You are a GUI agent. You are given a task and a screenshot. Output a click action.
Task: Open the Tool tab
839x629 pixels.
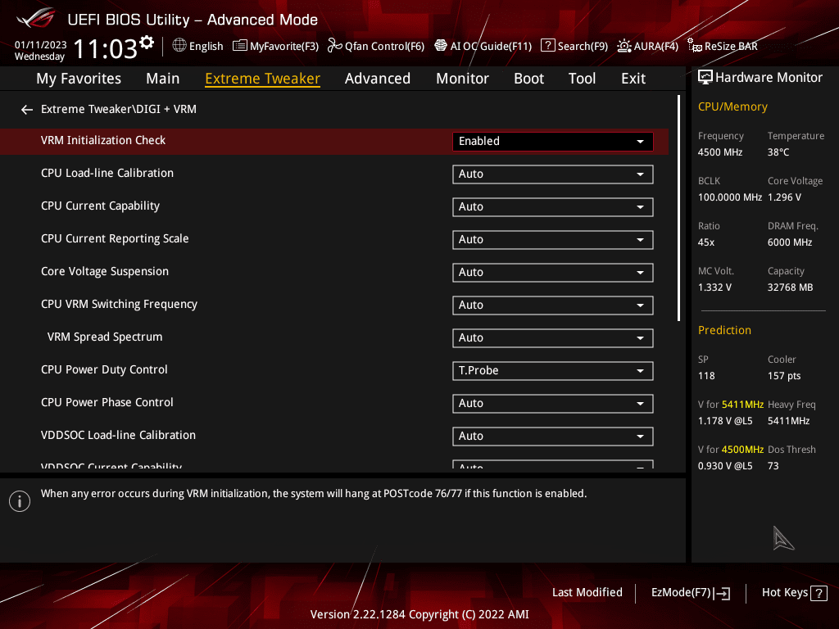[x=582, y=79]
